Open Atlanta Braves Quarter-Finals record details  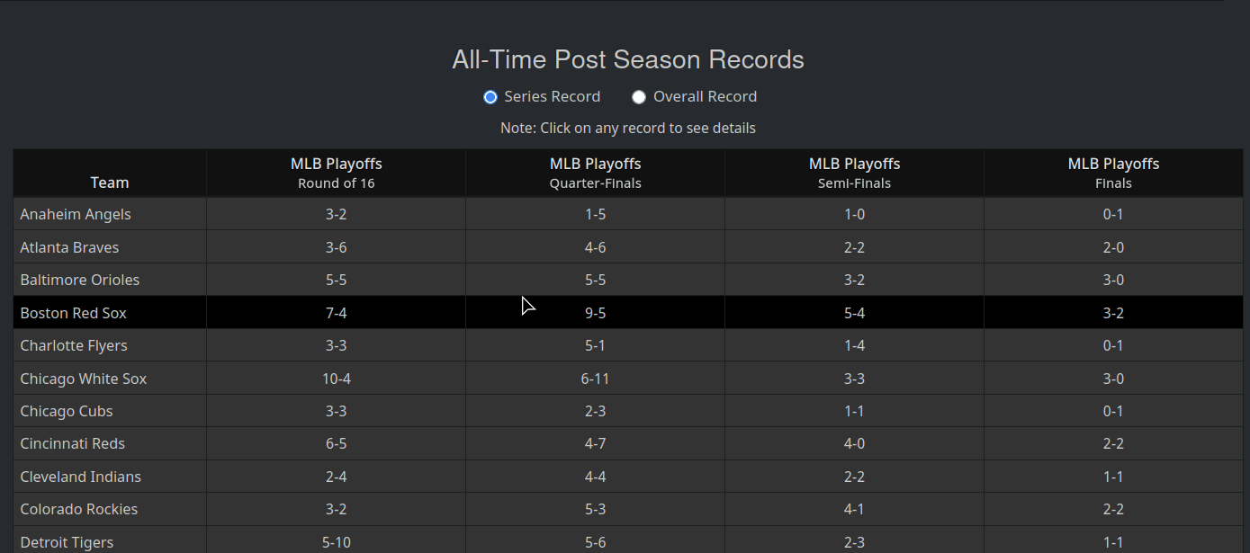click(595, 246)
